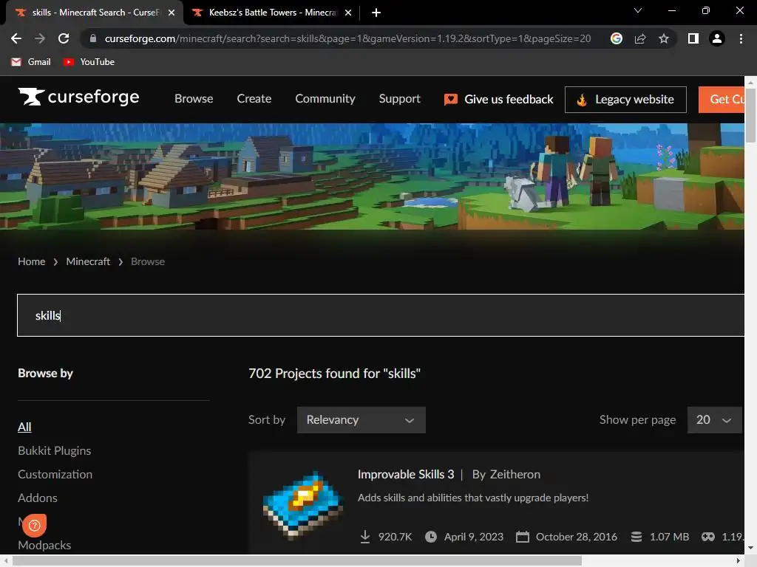The image size is (757, 567).
Task: Open the Create menu
Action: click(x=254, y=99)
